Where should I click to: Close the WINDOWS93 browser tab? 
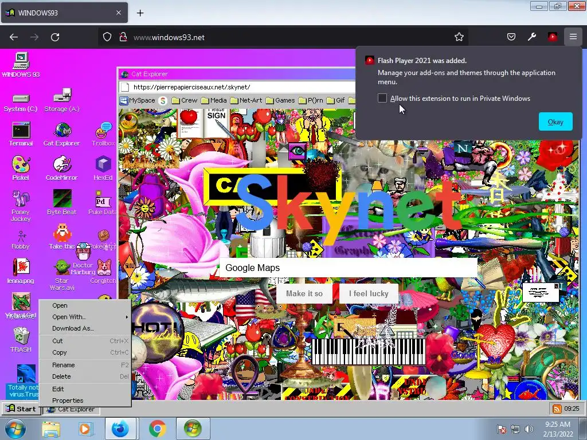[119, 13]
